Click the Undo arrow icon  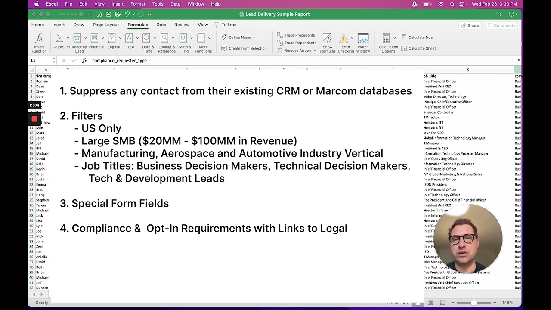coord(127,14)
